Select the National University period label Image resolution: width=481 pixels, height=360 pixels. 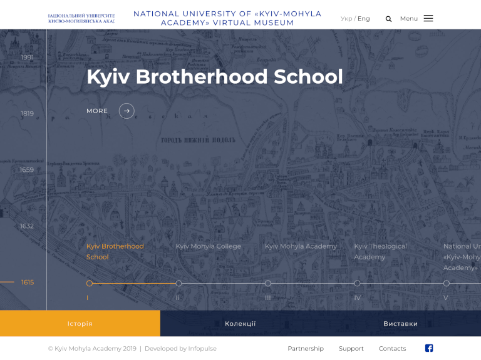tap(462, 257)
